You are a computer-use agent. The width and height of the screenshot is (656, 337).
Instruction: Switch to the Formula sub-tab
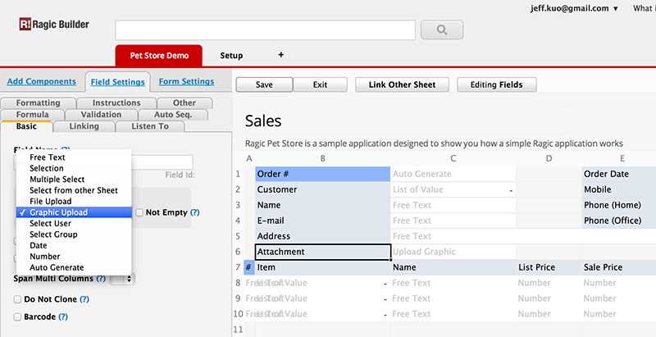33,115
